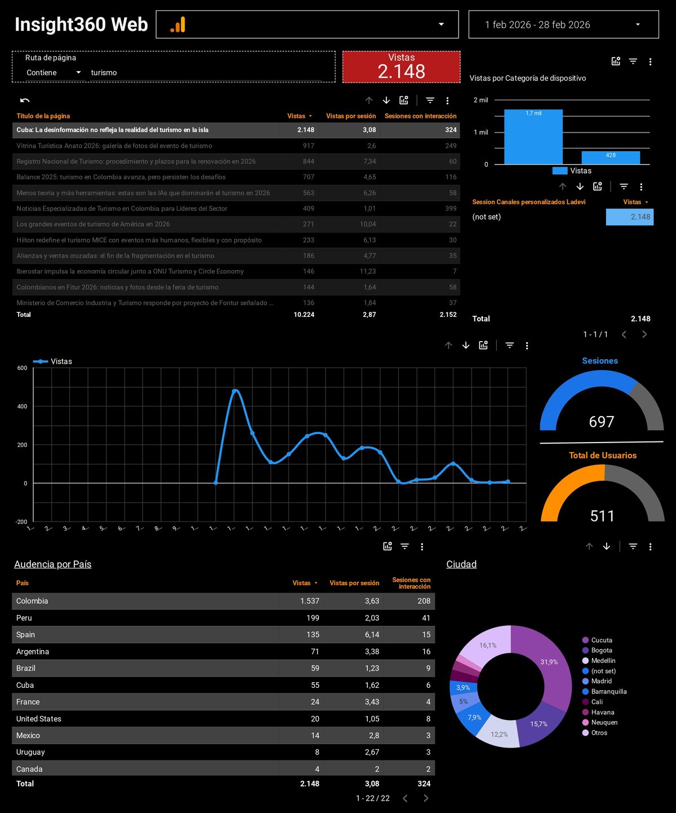
Task: Open filter icon above the device category chart
Action: click(x=633, y=61)
